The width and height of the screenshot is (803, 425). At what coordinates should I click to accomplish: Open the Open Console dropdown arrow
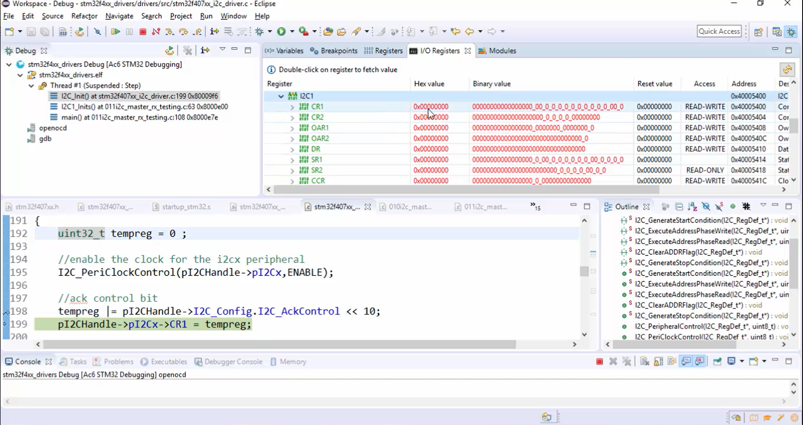pyautogui.click(x=764, y=361)
